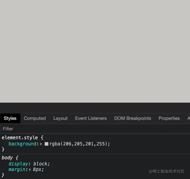Click the body selector text
This screenshot has width=190, height=179.
(7, 158)
